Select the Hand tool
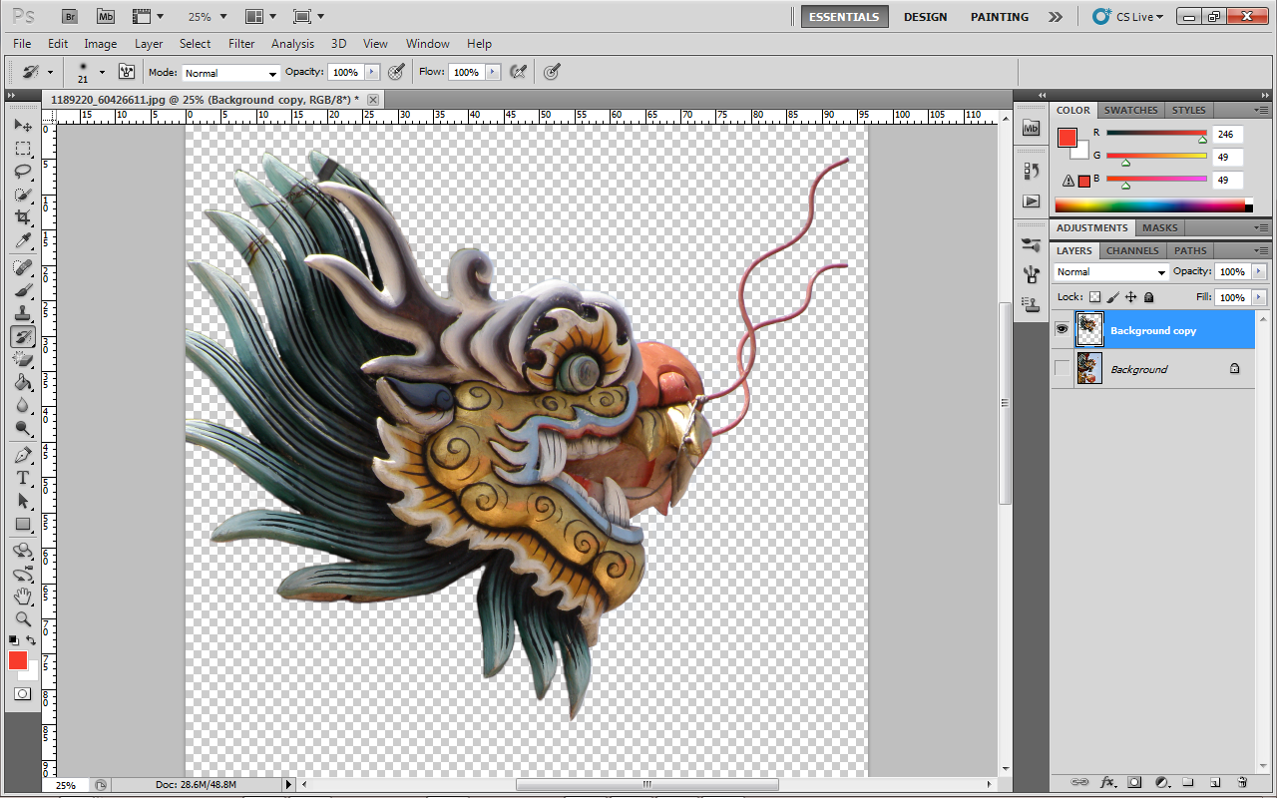This screenshot has height=798, width=1277. (x=23, y=597)
